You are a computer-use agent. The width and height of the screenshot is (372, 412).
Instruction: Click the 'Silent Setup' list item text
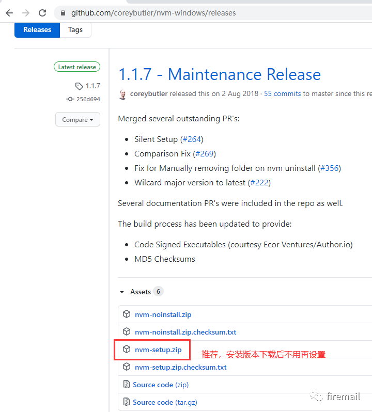click(x=156, y=139)
